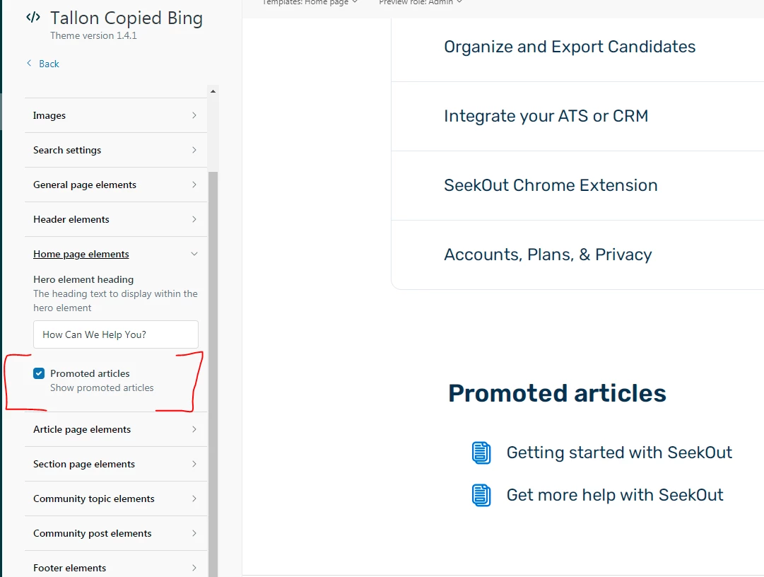The image size is (764, 577).
Task: Open Article page elements settings
Action: point(116,429)
